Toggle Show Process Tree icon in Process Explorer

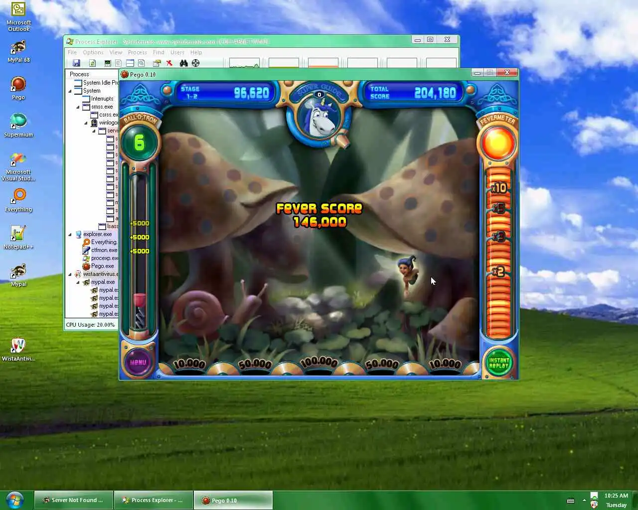click(x=118, y=63)
